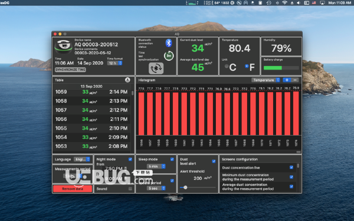The image size is (354, 221).
Task: Select table row 1053 at 2:08 PM
Action: (x=91, y=146)
